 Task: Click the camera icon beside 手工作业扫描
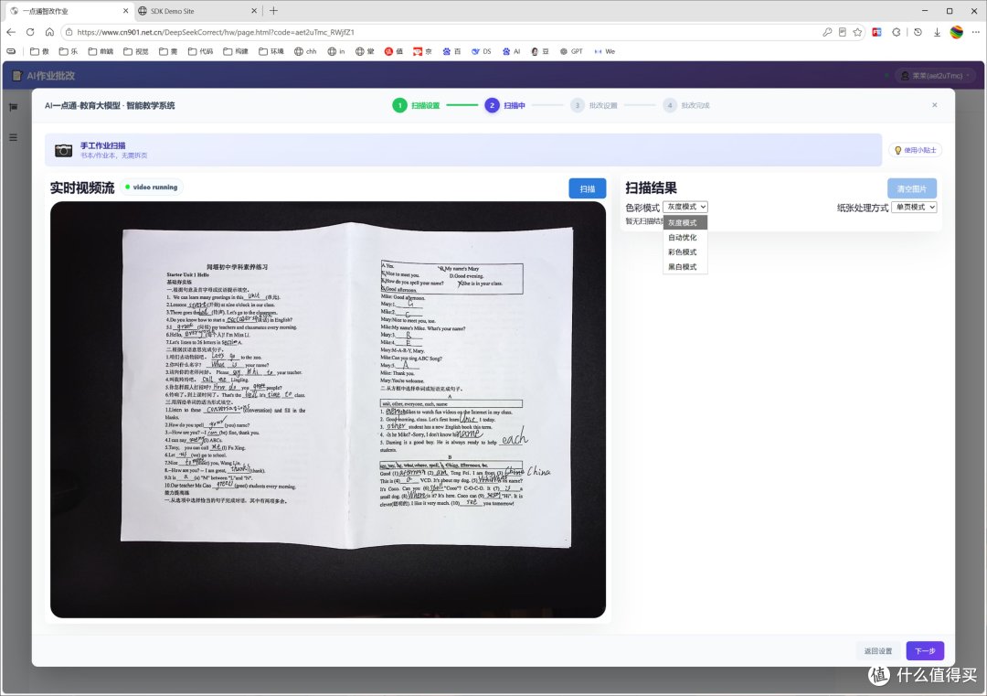[64, 150]
